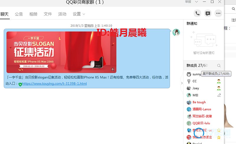Click the admin badge next to CC
The image size is (236, 144).
[x=219, y=81]
